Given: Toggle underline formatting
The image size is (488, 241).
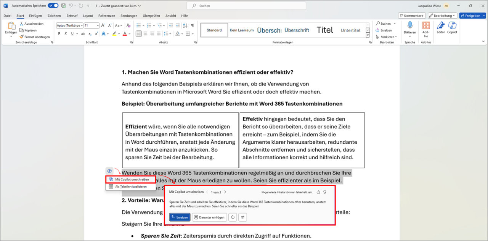Looking at the screenshot, I should coord(72,33).
